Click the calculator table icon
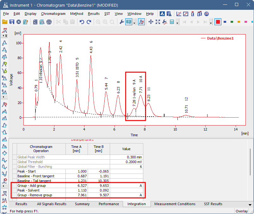This screenshot has width=254, height=214. click(x=172, y=22)
